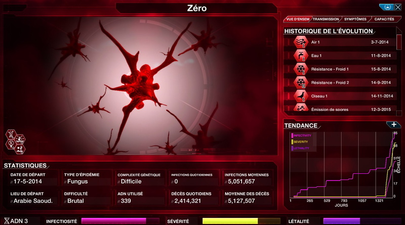Viewport: 405px width, 225px height.
Task: Click the Tendance section heading
Action: (x=301, y=126)
